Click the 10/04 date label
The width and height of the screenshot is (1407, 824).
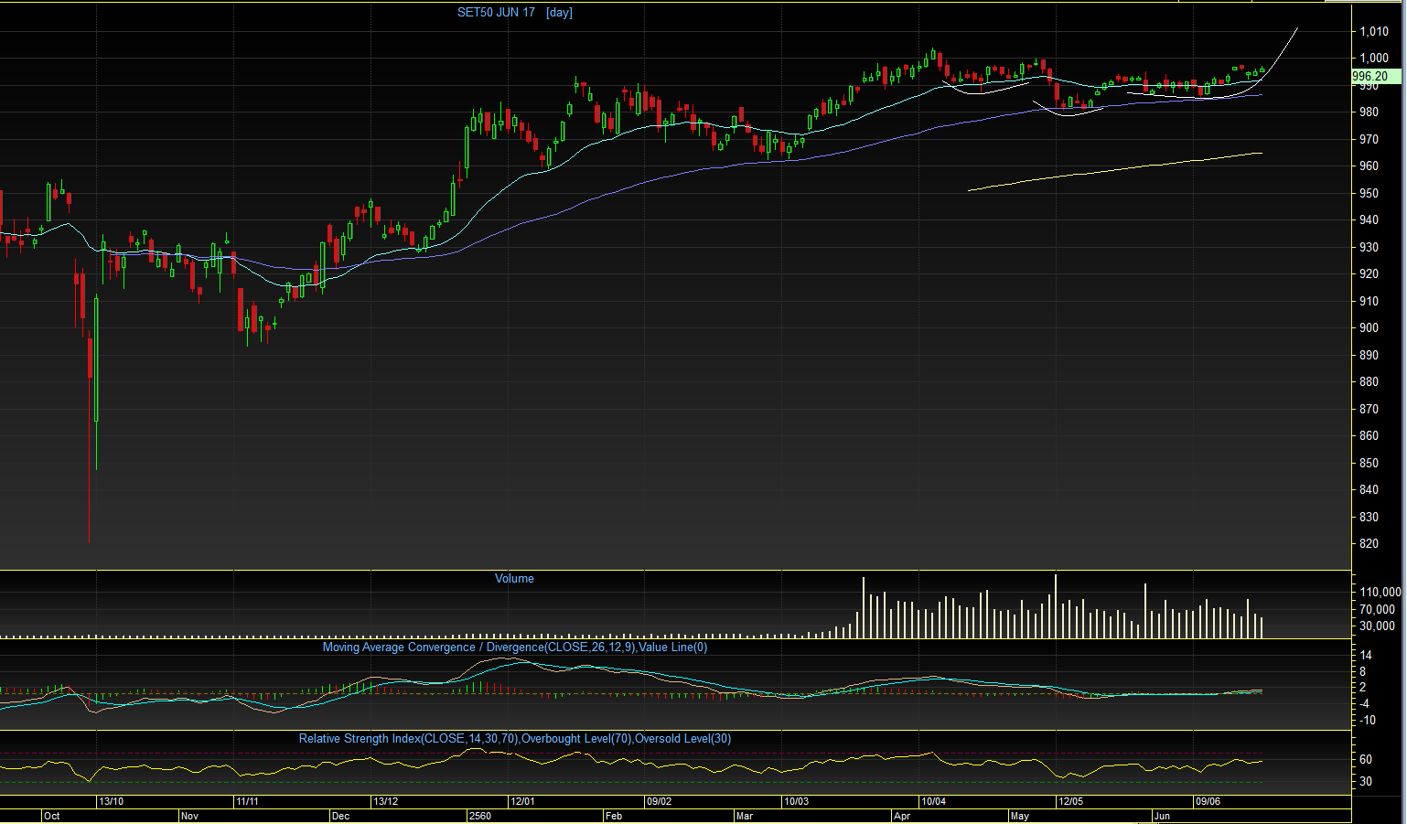click(x=934, y=801)
